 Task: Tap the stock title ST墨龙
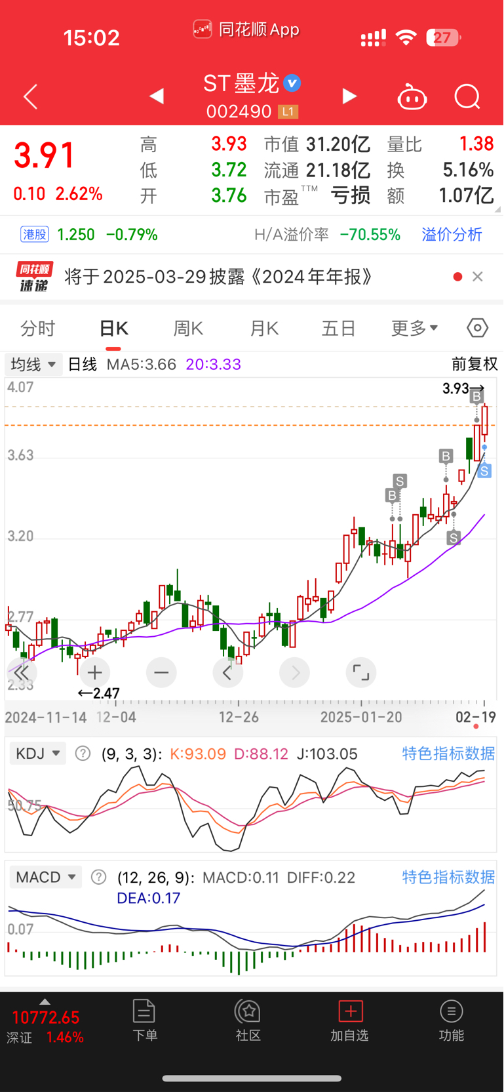click(x=241, y=83)
